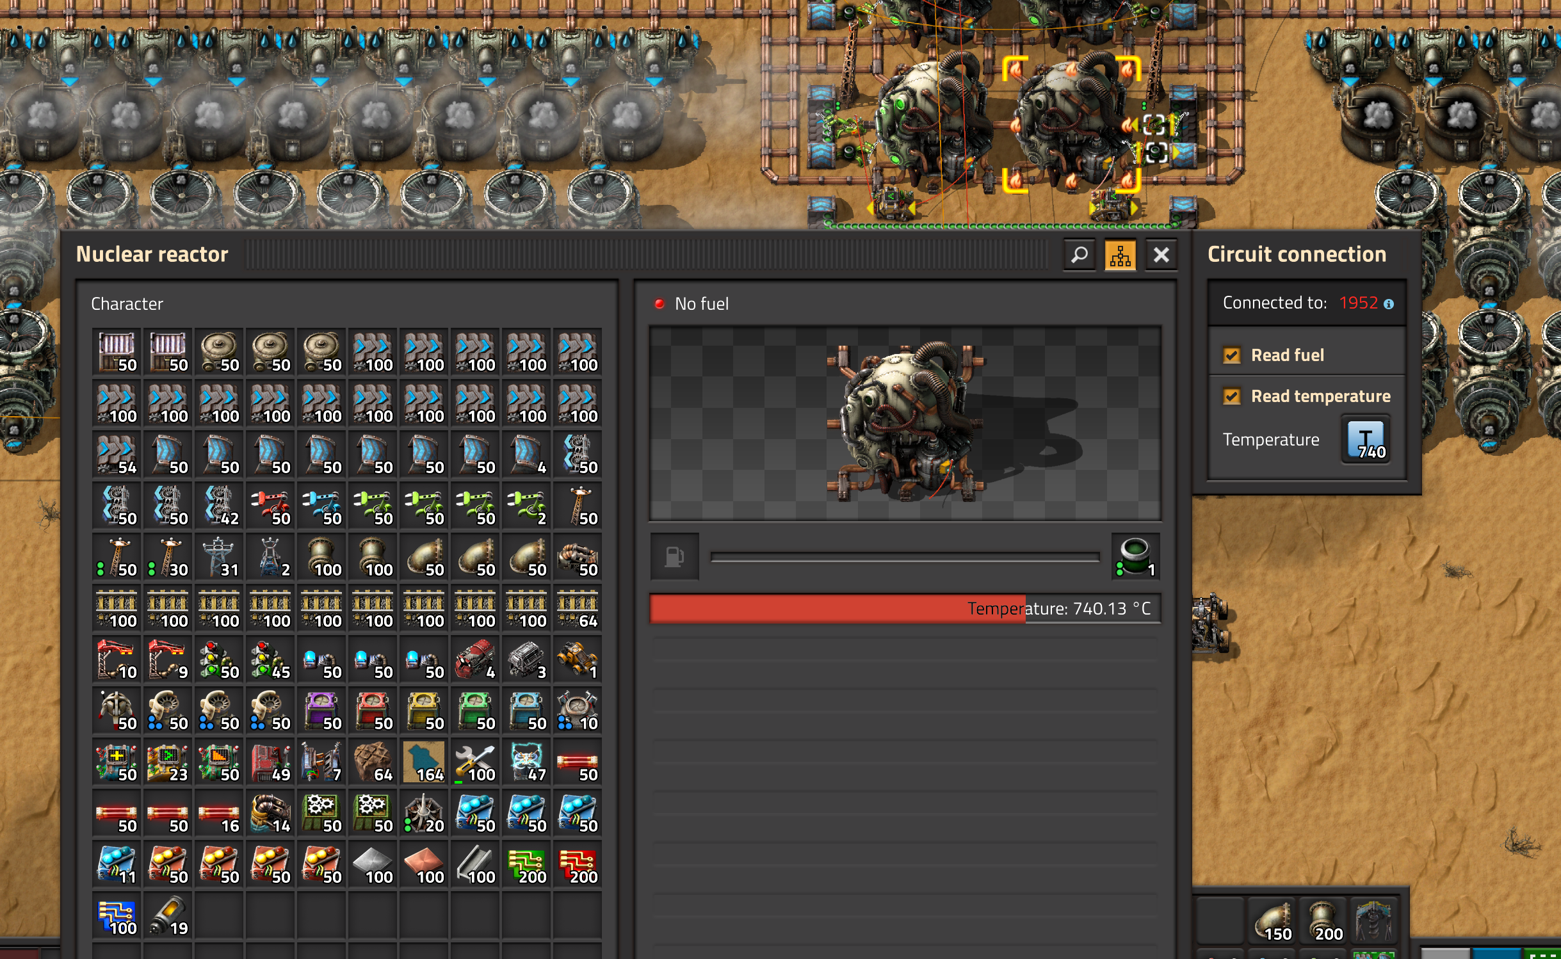Pick up the repair pack stack
Viewport: 1561px width, 959px height.
coord(475,761)
